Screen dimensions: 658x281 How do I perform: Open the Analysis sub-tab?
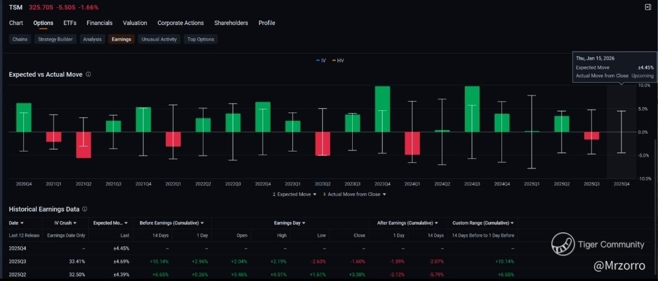93,40
